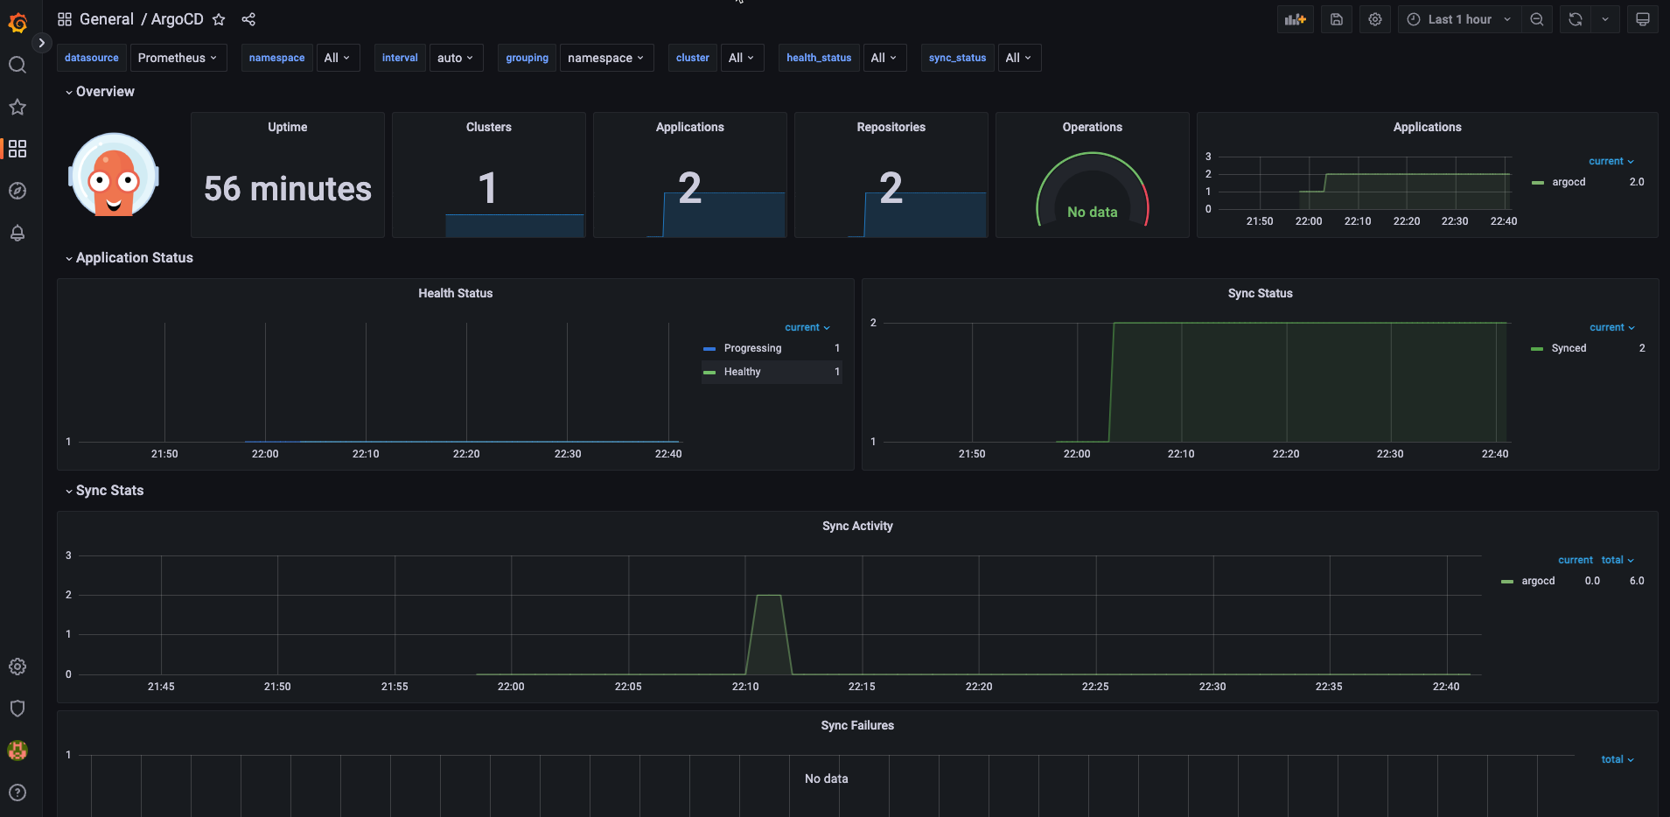Screen dimensions: 1670x817
Task: Open the Search dashboards icon
Action: click(17, 65)
